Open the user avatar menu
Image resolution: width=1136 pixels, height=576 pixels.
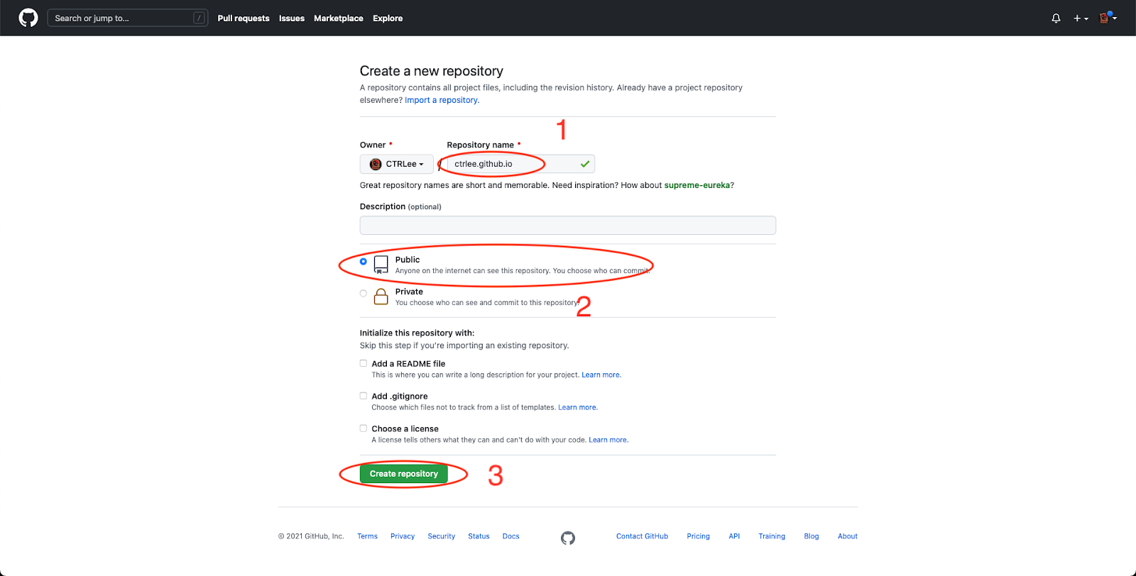pyautogui.click(x=1108, y=18)
